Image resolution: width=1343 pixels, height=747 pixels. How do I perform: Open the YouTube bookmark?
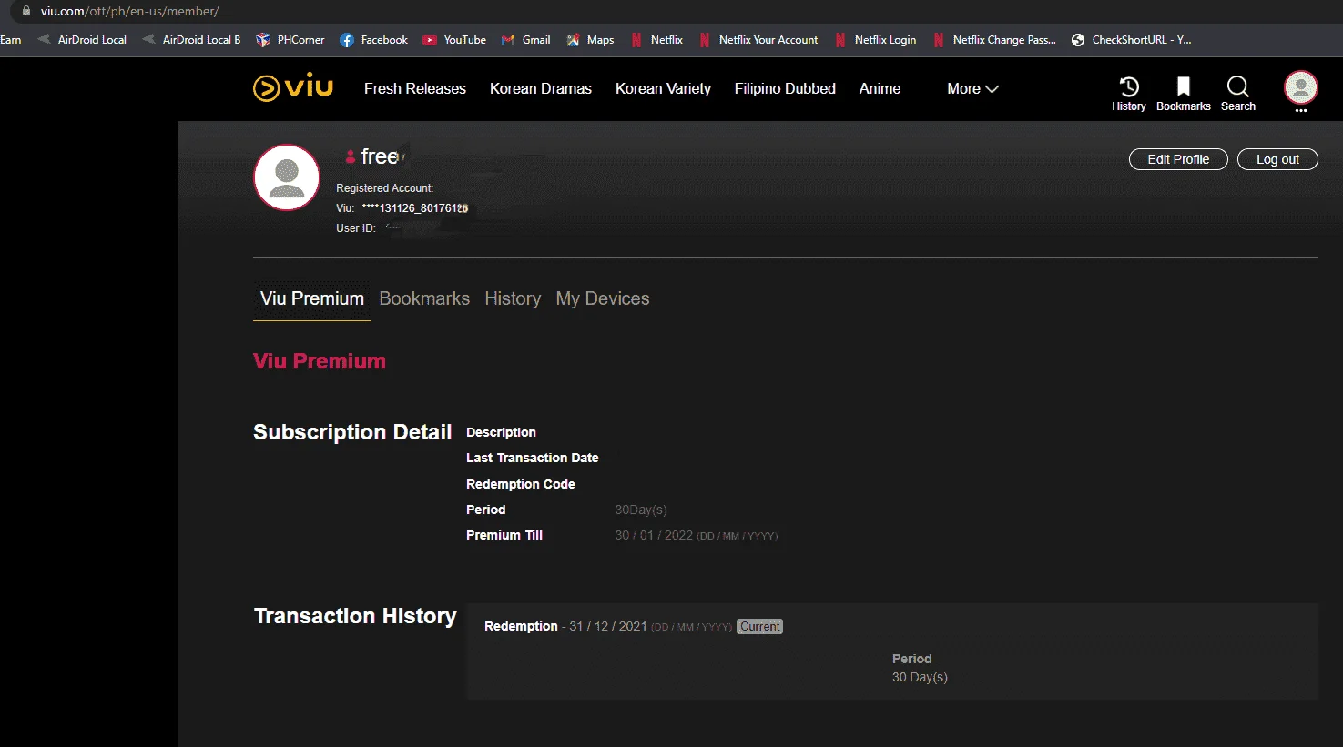point(453,40)
